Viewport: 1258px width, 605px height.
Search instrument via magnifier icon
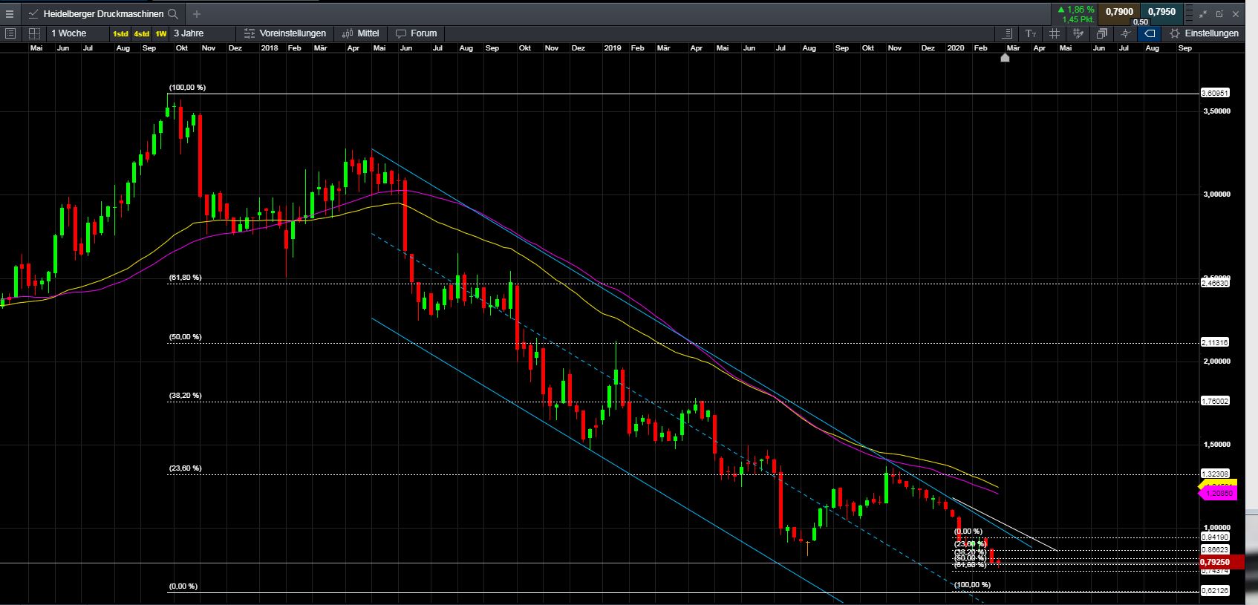point(173,13)
